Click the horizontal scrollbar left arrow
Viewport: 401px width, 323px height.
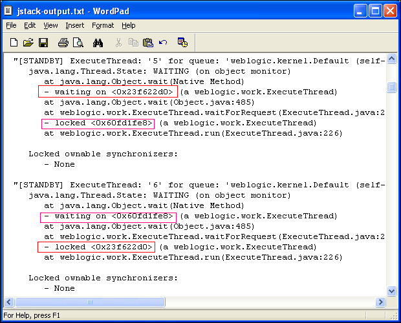pyautogui.click(x=9, y=302)
